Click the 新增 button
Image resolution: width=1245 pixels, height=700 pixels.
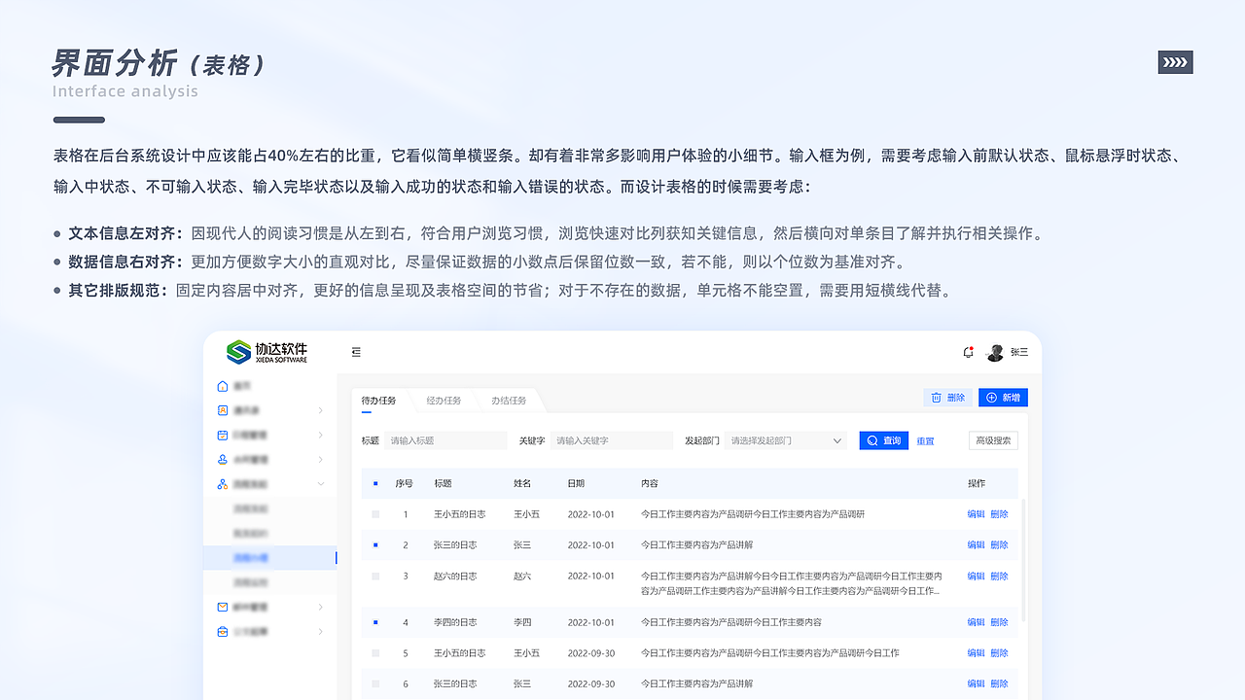tap(1003, 398)
